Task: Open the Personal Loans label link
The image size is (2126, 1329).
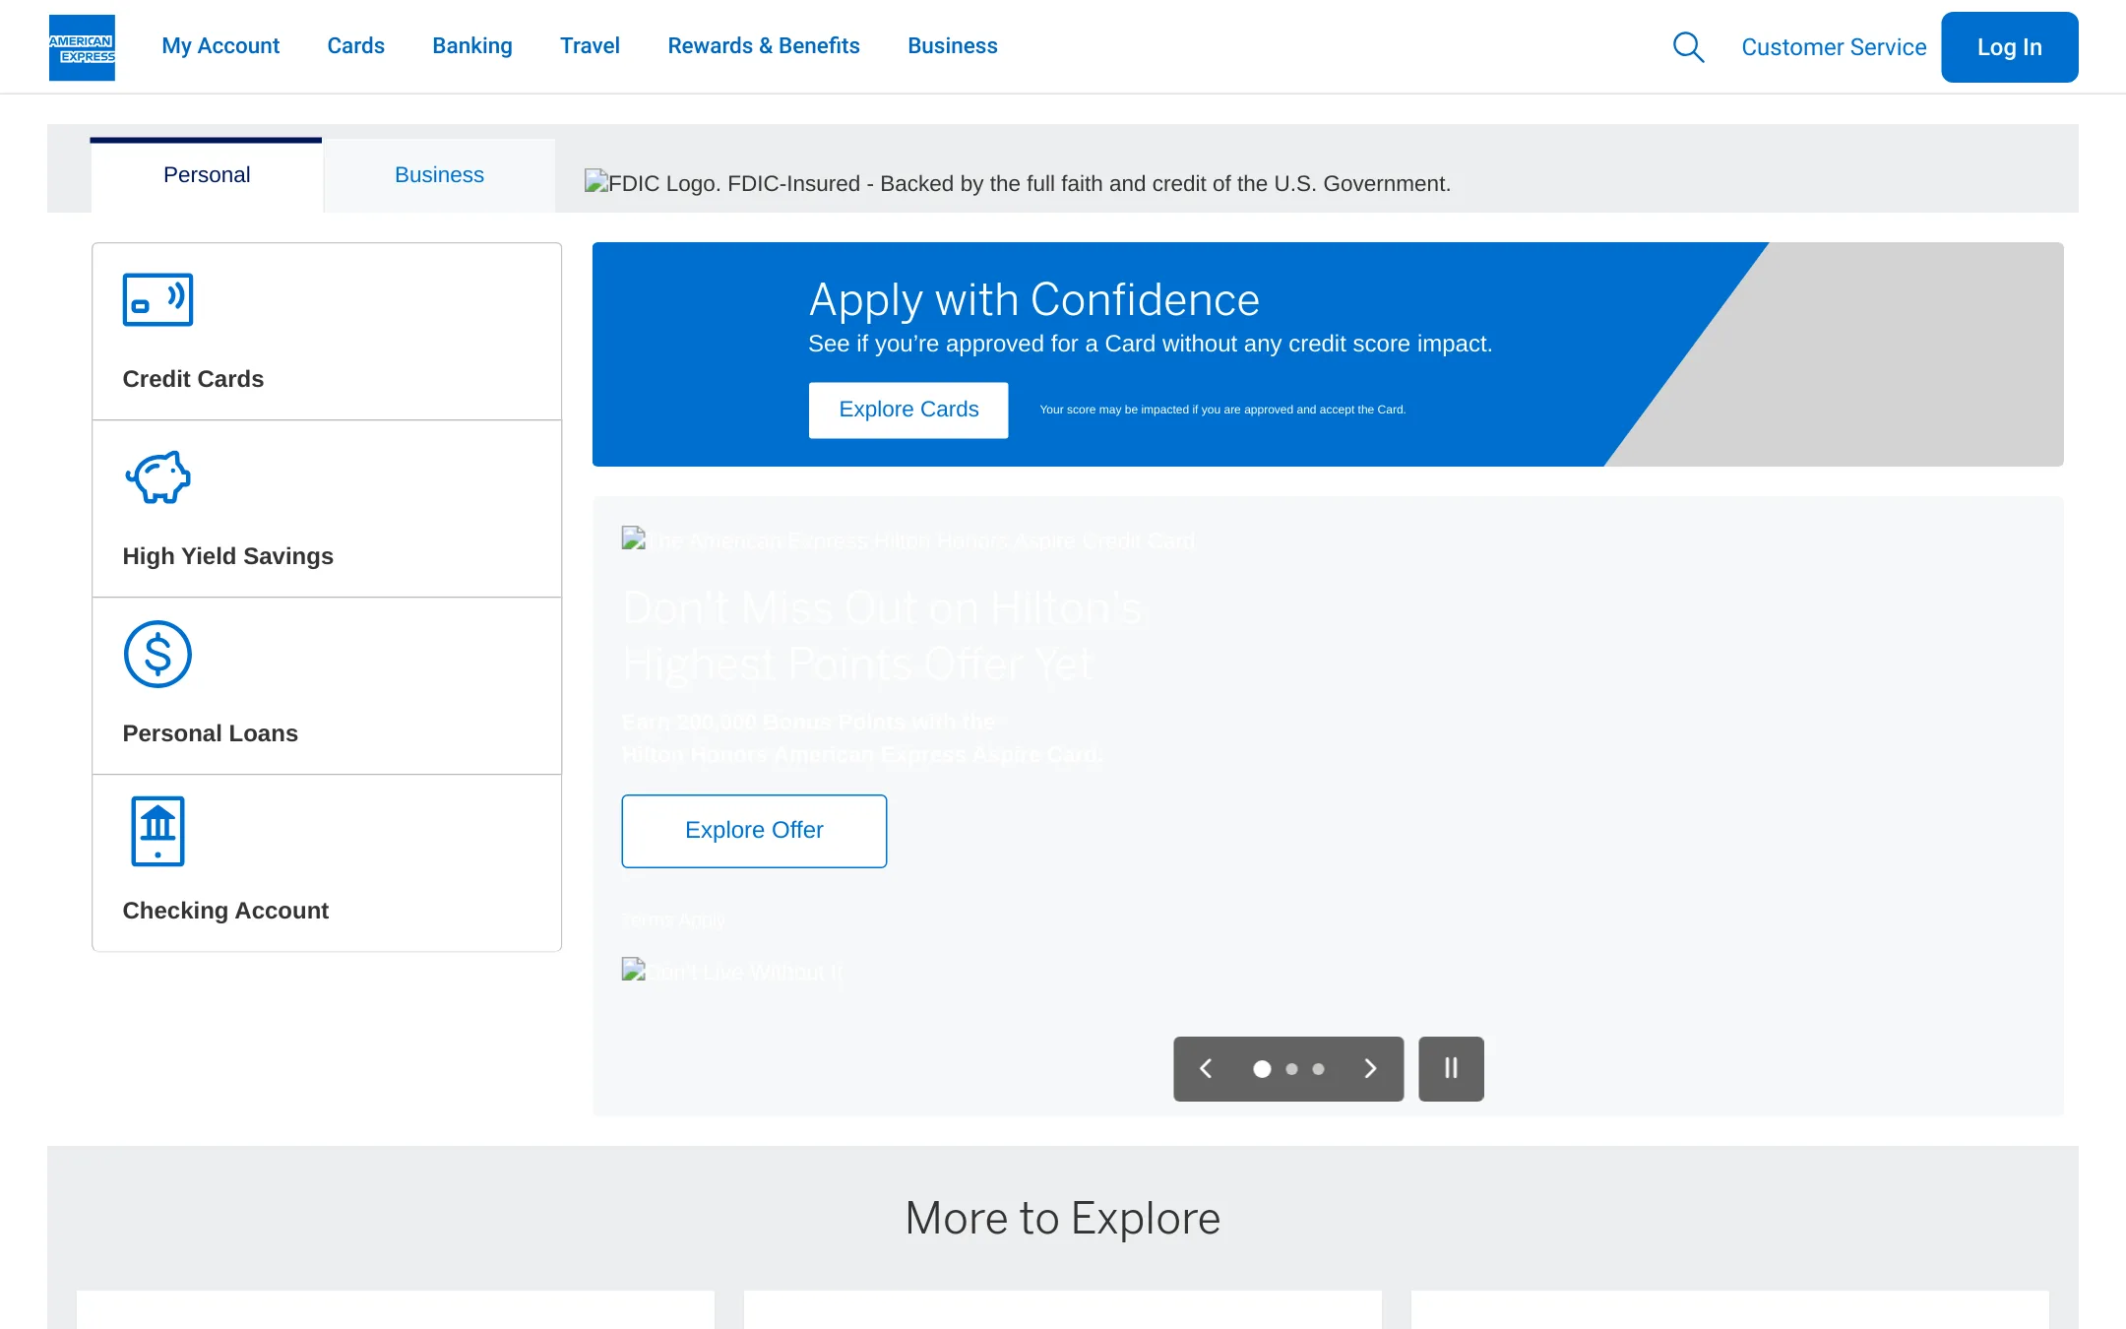Action: click(211, 733)
